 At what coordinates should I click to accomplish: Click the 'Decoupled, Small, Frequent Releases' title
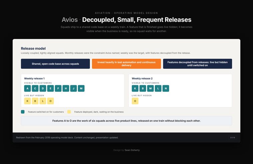tap(137, 20)
